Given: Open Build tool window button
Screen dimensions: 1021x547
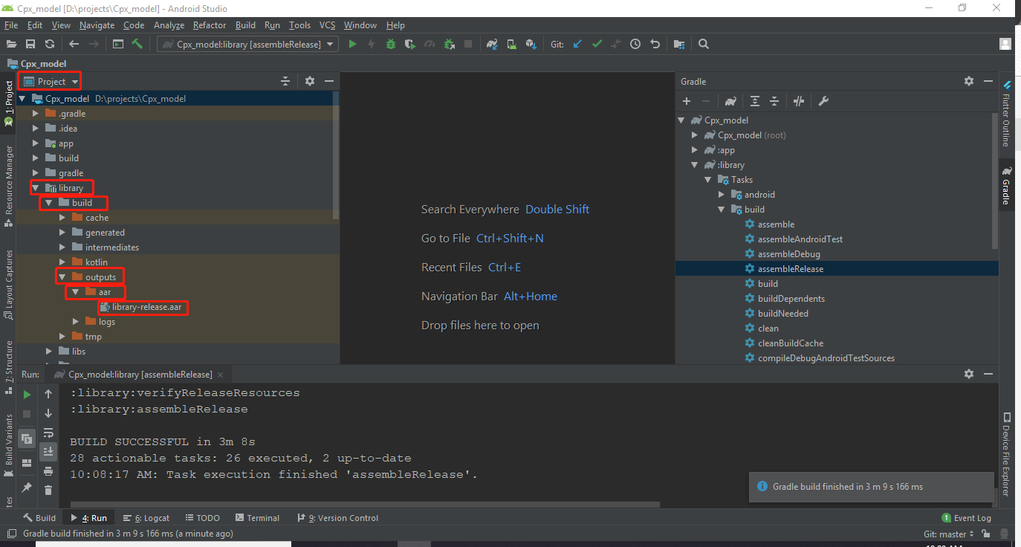Looking at the screenshot, I should click(x=39, y=518).
